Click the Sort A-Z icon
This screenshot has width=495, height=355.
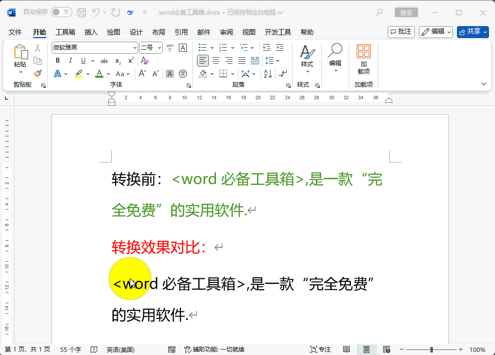[268, 74]
